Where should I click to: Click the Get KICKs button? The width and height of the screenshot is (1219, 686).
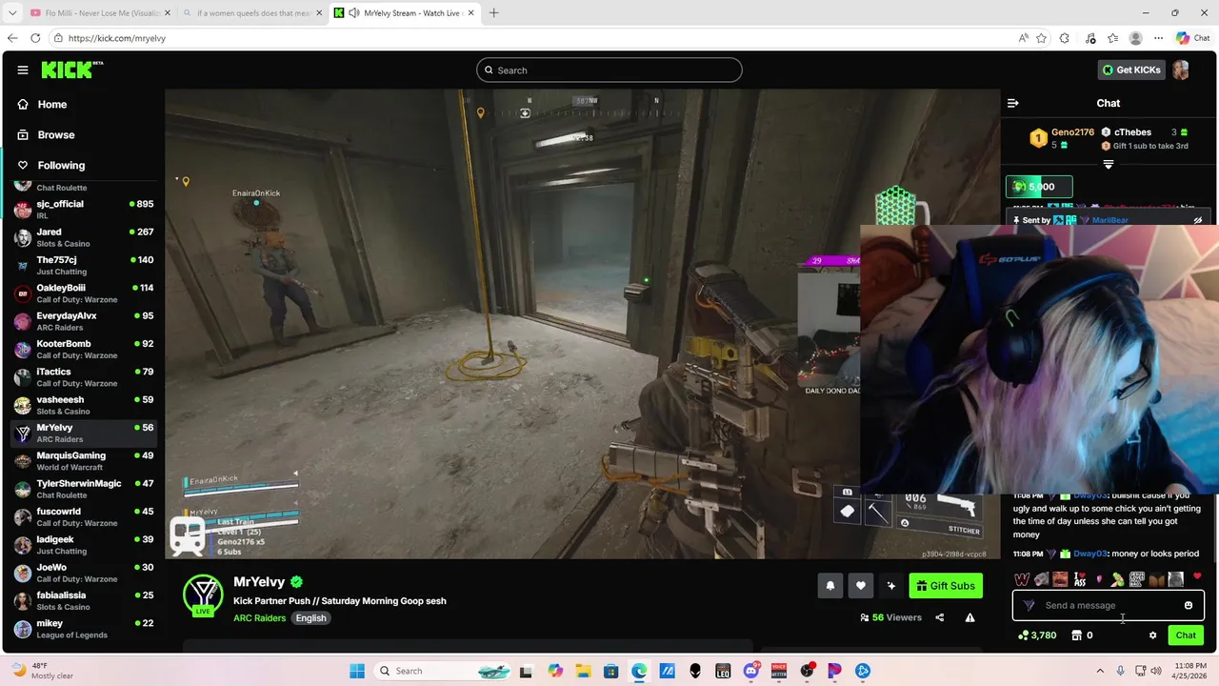[1130, 70]
